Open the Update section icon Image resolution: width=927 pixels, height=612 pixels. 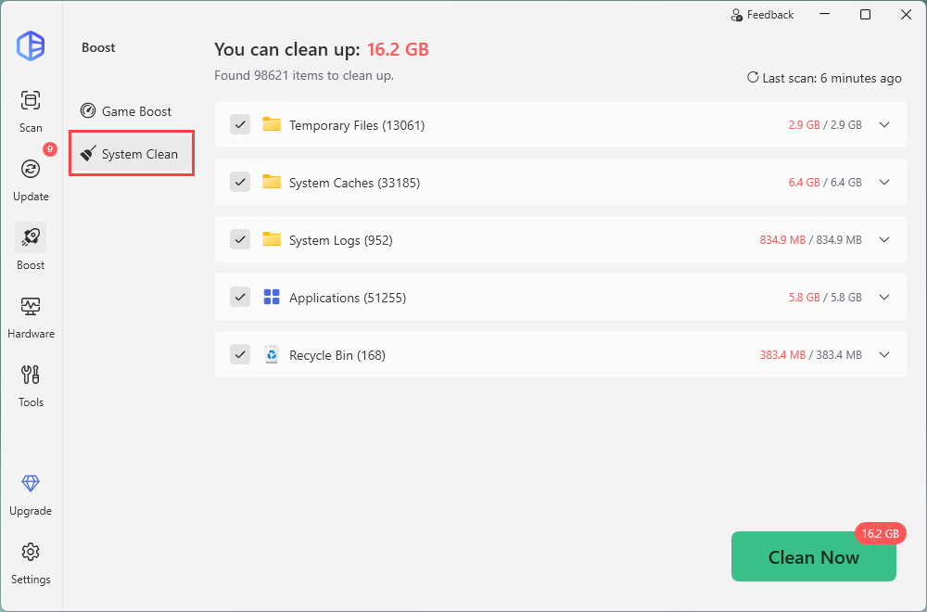(x=31, y=169)
